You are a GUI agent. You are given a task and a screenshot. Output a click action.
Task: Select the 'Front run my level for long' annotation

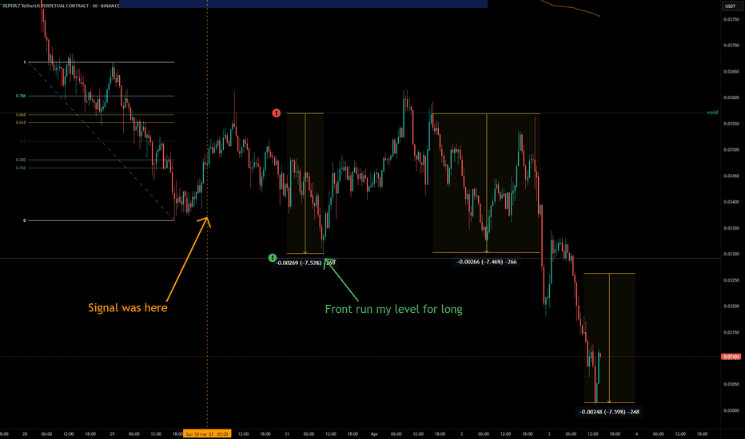(393, 310)
